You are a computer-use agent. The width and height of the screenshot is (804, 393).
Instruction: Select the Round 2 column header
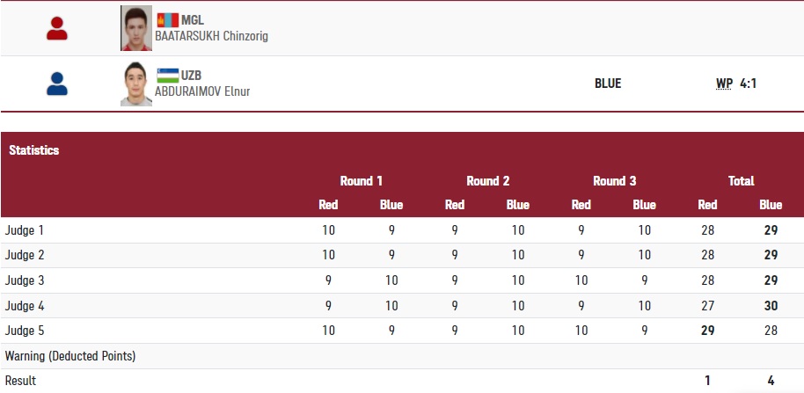[x=488, y=181]
